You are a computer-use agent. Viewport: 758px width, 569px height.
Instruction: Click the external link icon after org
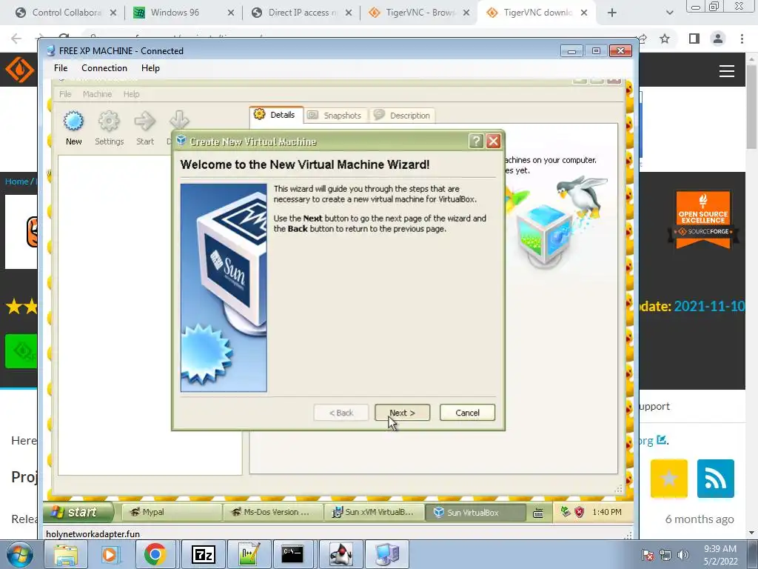click(x=661, y=440)
